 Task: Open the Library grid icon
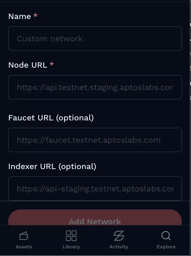71,235
